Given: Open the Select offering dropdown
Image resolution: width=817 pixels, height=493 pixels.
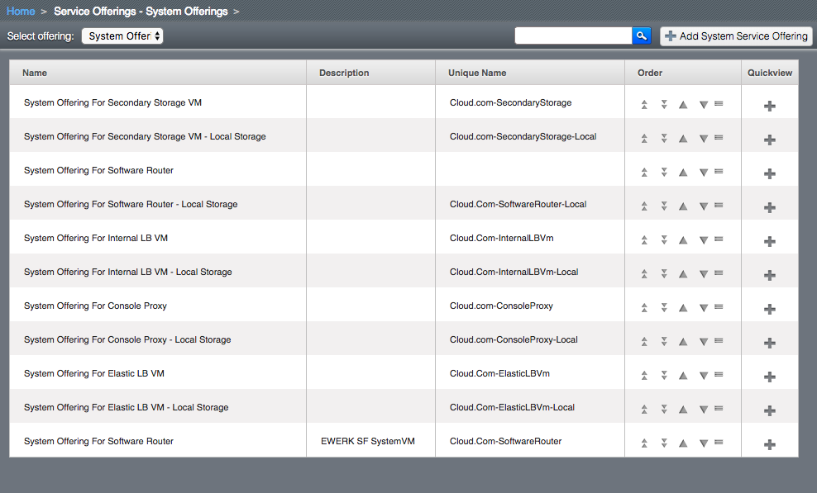Looking at the screenshot, I should (x=122, y=36).
